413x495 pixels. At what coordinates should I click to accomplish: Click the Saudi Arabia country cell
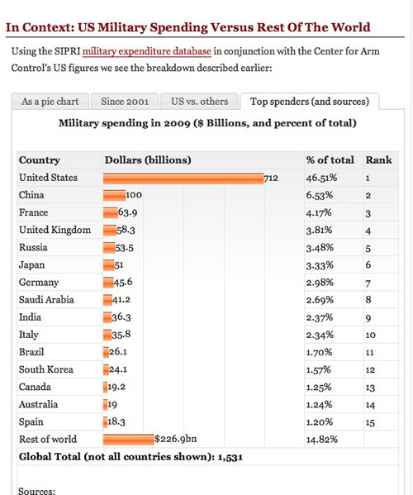click(x=46, y=300)
